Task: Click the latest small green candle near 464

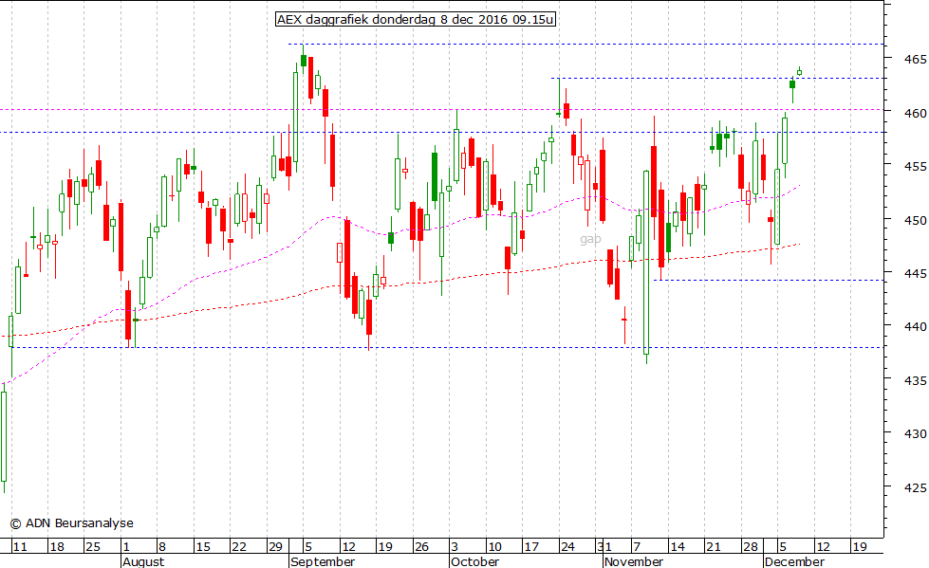Action: (x=799, y=72)
